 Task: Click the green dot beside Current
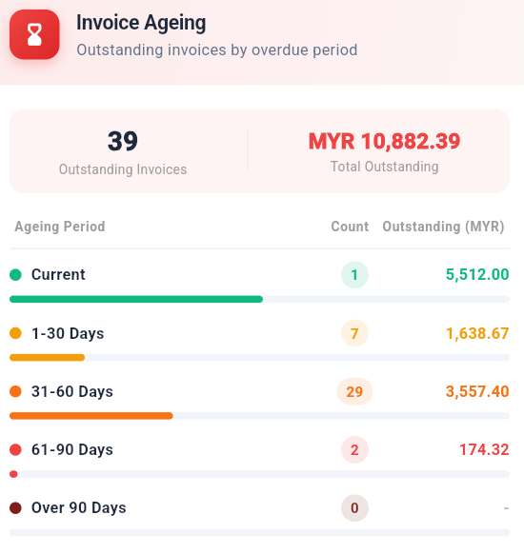(15, 274)
